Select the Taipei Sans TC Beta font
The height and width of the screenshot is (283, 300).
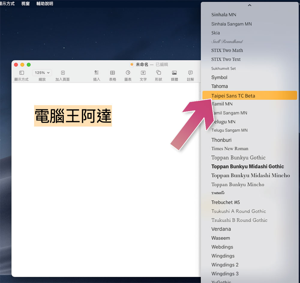250,95
